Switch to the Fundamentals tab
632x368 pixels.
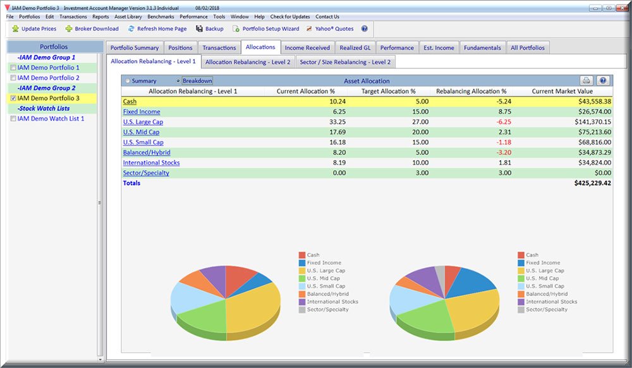[482, 47]
